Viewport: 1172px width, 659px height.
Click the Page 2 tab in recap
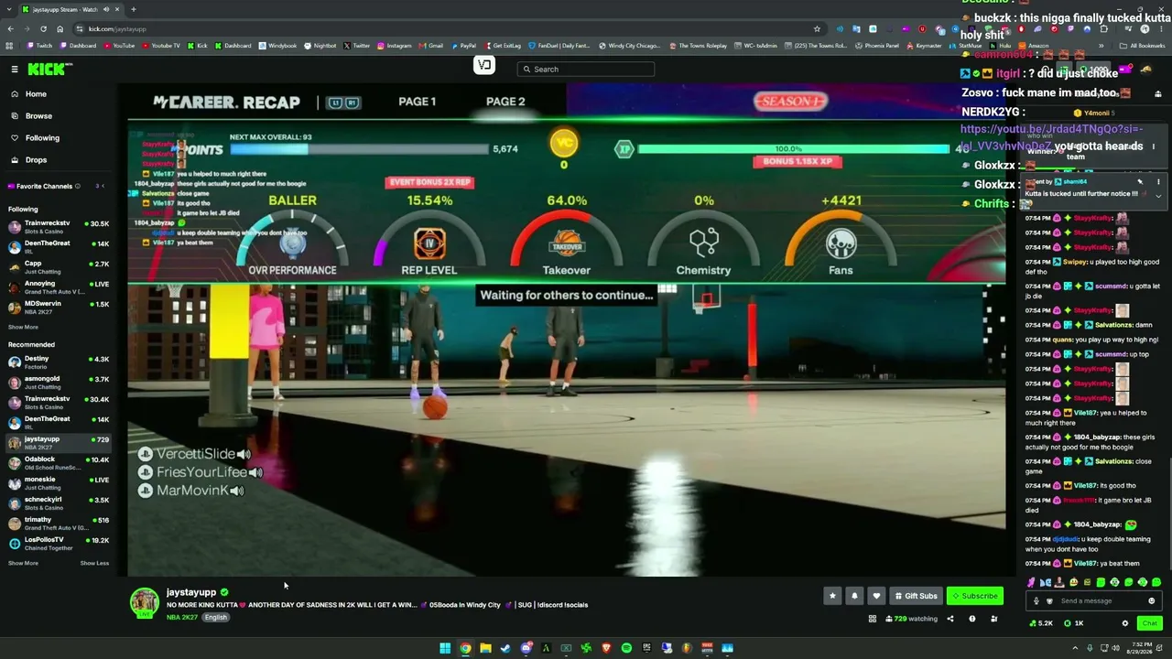[505, 102]
